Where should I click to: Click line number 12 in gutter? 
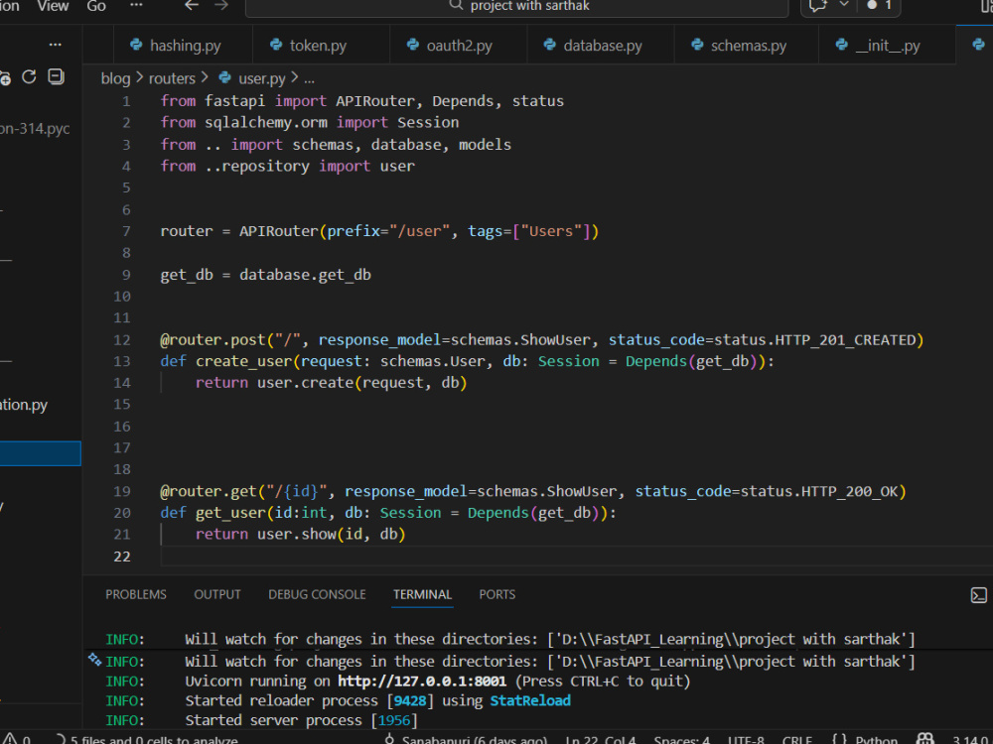121,340
